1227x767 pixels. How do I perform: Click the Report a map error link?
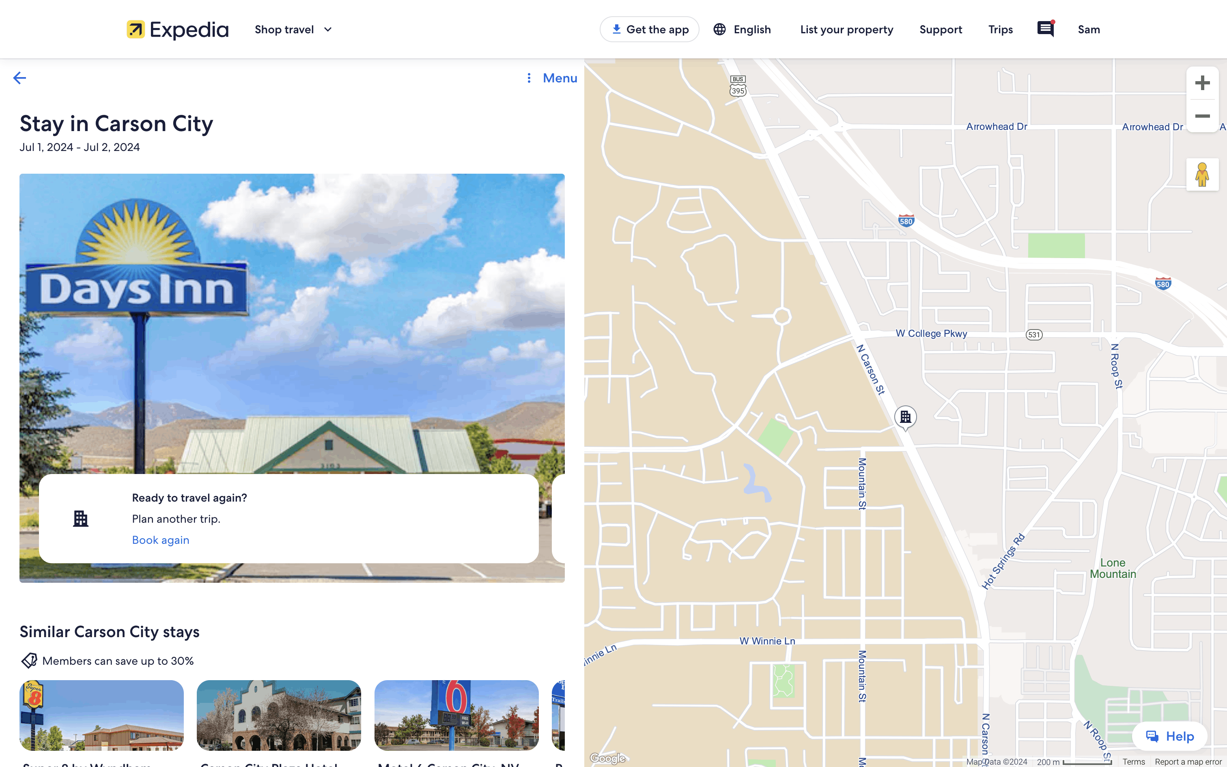click(x=1188, y=761)
